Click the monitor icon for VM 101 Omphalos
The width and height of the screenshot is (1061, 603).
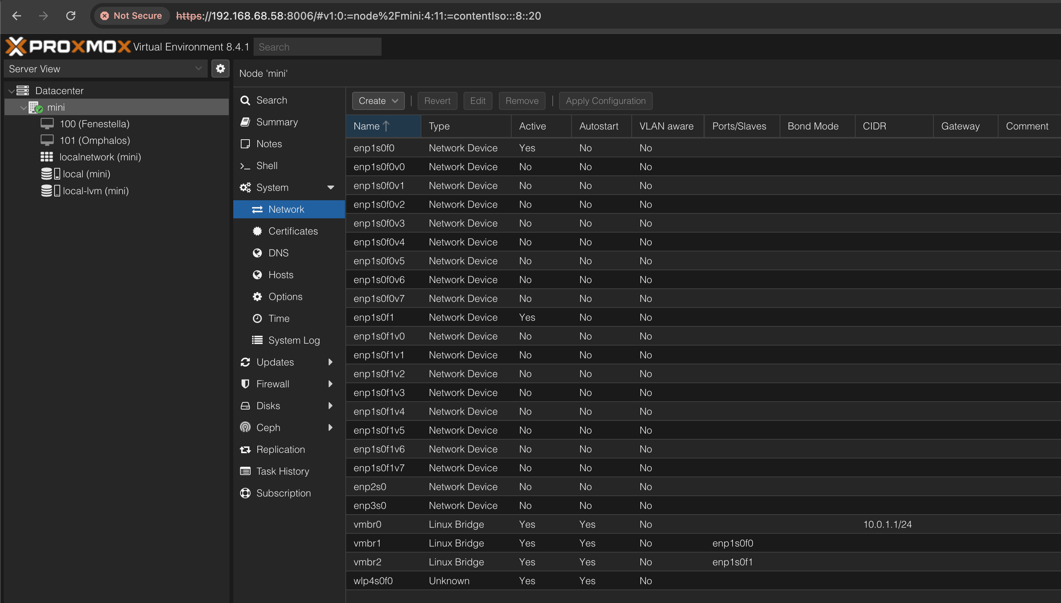click(47, 140)
